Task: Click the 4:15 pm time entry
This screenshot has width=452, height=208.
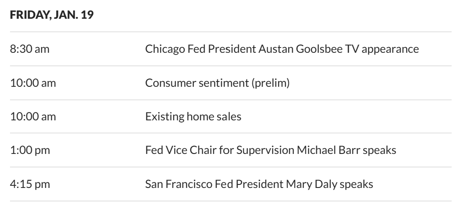Action: coord(30,184)
